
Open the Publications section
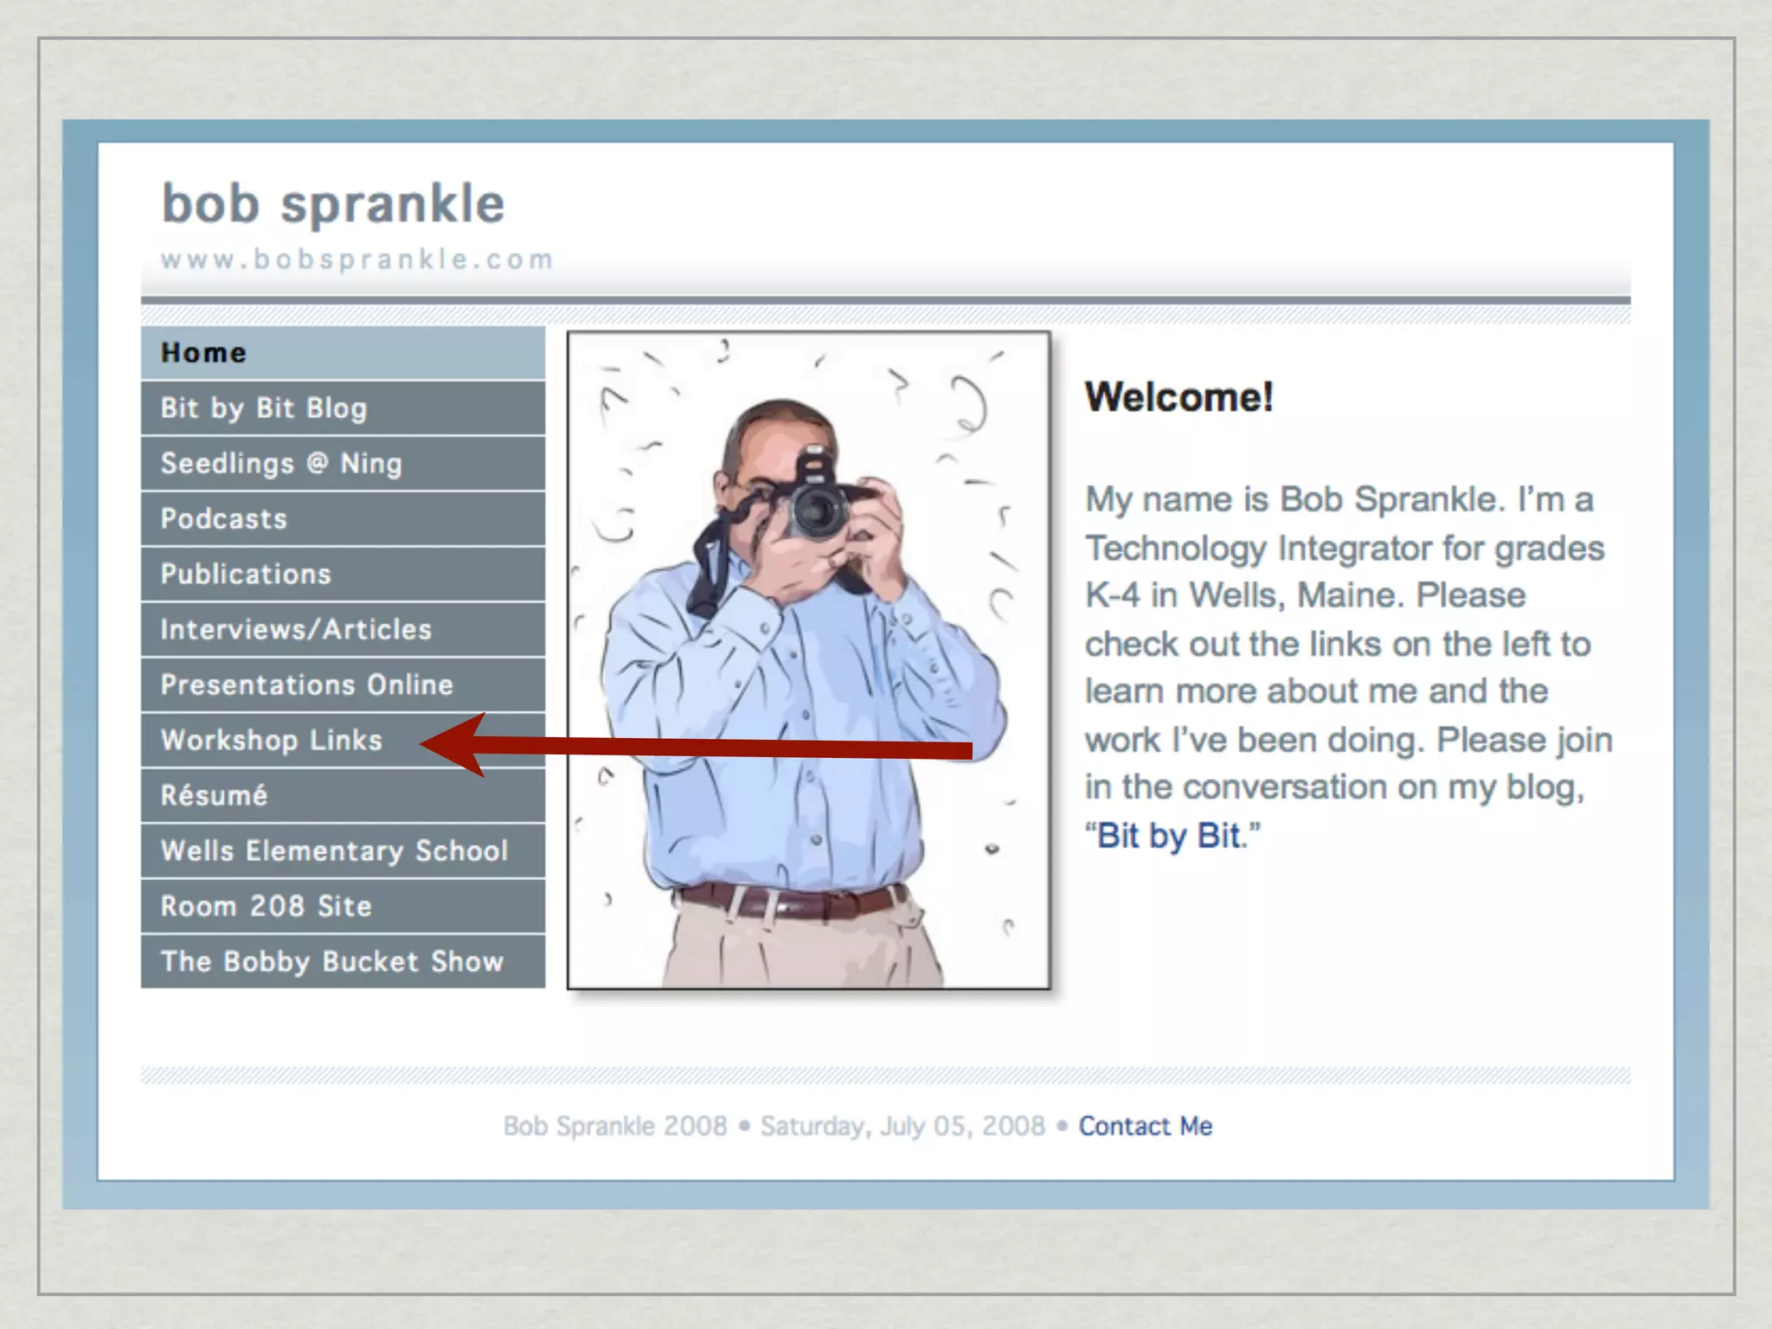click(246, 574)
